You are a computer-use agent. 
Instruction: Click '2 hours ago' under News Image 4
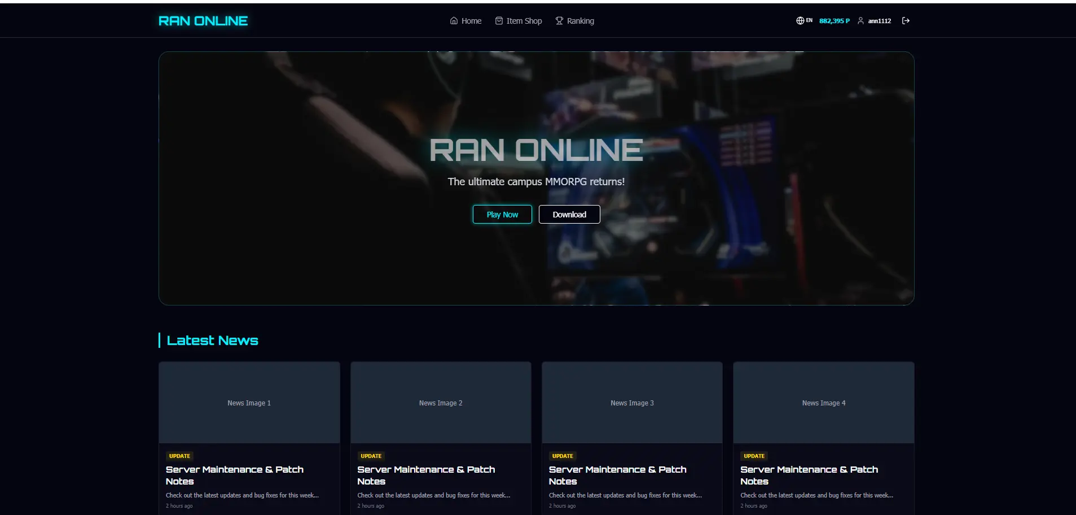(754, 506)
